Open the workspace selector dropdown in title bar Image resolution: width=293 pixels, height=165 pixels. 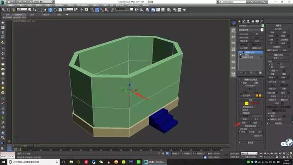pos(43,2)
